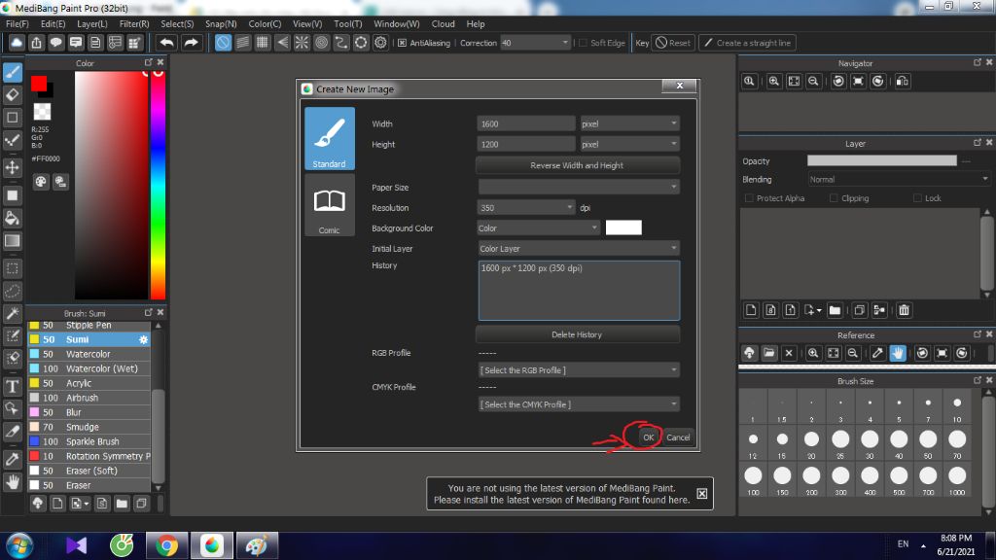
Task: Open Blending mode Normal dropdown
Action: click(899, 180)
